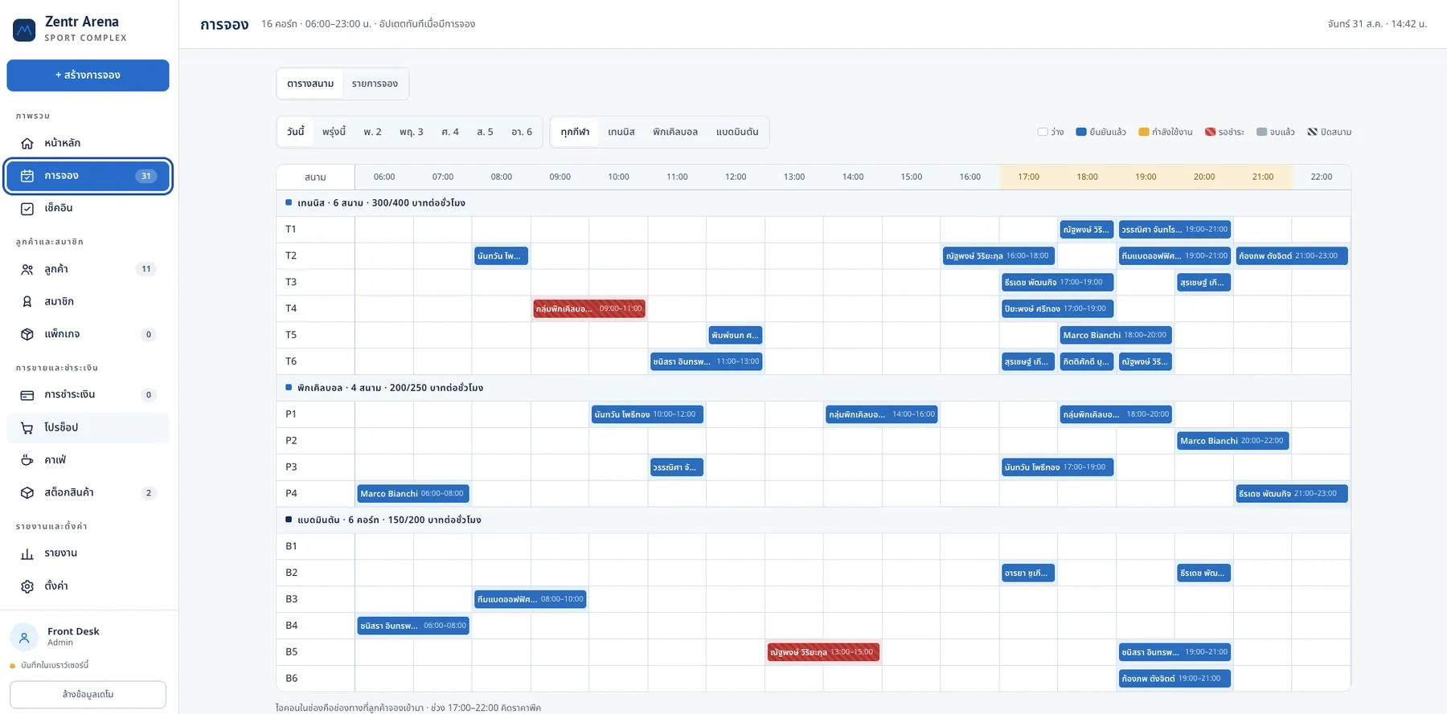1447x714 pixels.
Task: Open the home icon (หน้าหลัก)
Action: 27,143
